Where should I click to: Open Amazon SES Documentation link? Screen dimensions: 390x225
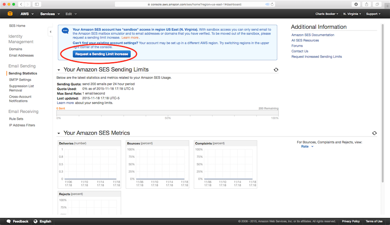[x=313, y=35]
